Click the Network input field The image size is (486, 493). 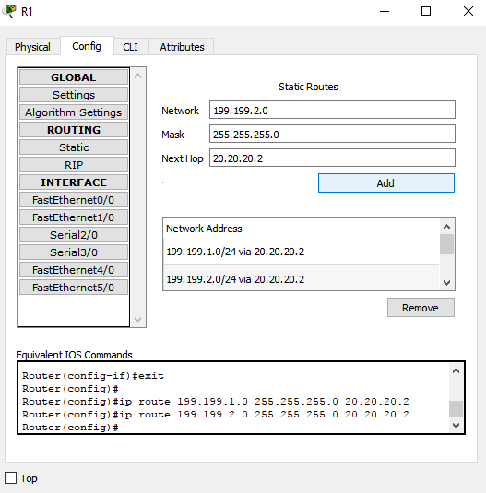332,110
